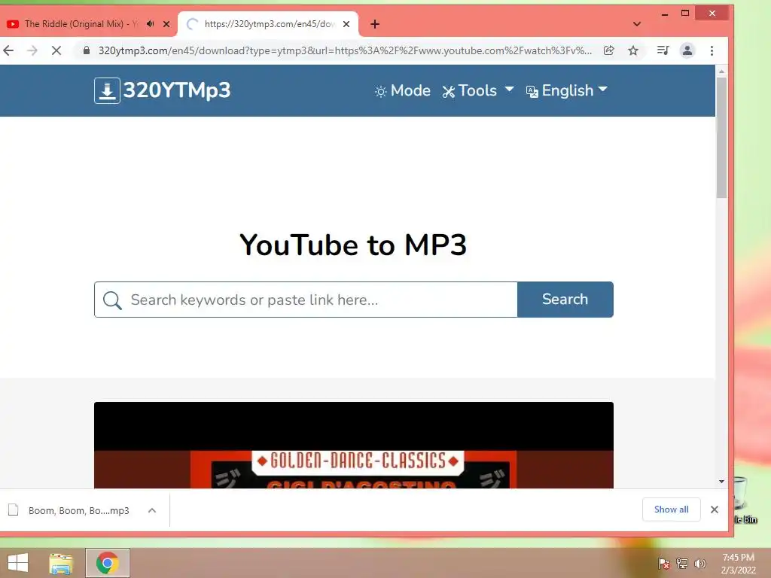Open the Golden Dance Classics video thumbnail
This screenshot has width=771, height=578.
354,445
